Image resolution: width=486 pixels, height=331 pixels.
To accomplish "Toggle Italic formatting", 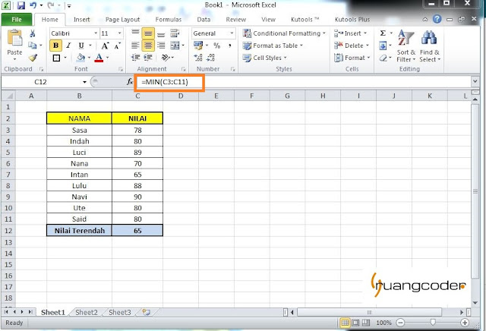I will [68, 46].
